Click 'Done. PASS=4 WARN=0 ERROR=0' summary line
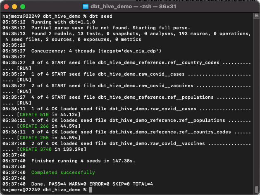260x195 pixels. tap(92, 184)
